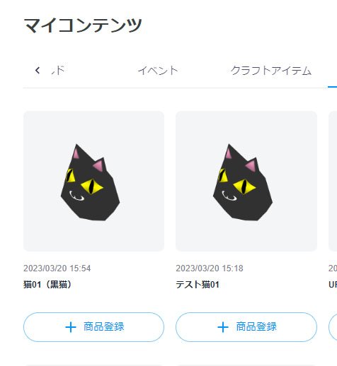Screen dimensions: 337x366
Task: Open the クラフトアイテム tab
Action: [x=271, y=71]
